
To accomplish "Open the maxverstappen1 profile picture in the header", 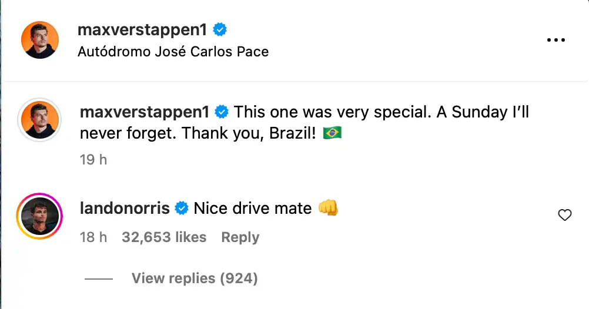I will tap(39, 40).
